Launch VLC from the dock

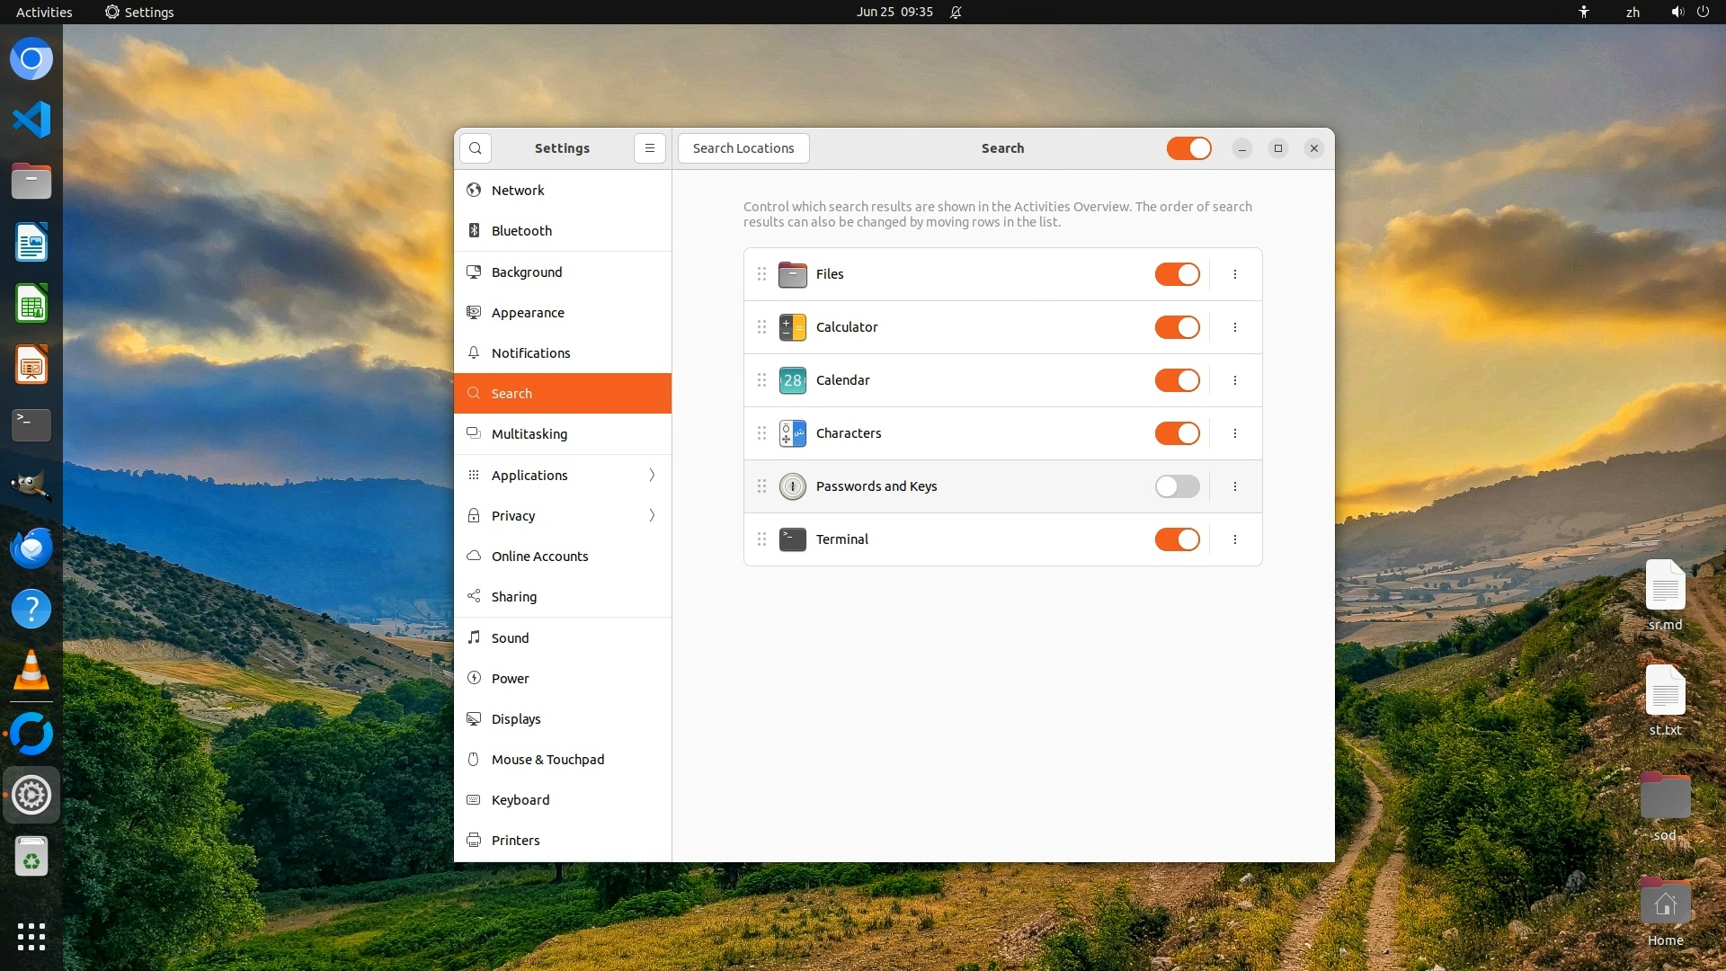[x=31, y=671]
